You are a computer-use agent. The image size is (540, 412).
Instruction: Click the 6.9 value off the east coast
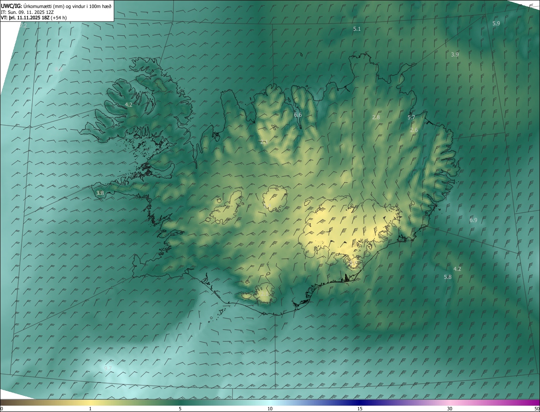(473, 220)
